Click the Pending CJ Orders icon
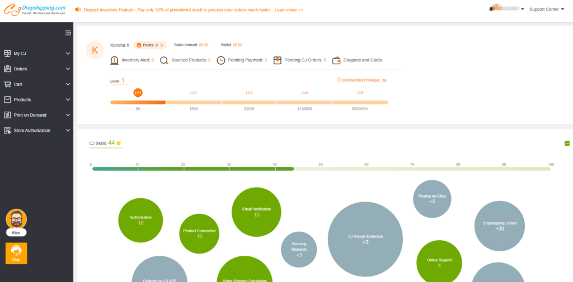Screen dimensions: 573x282 coord(278,60)
